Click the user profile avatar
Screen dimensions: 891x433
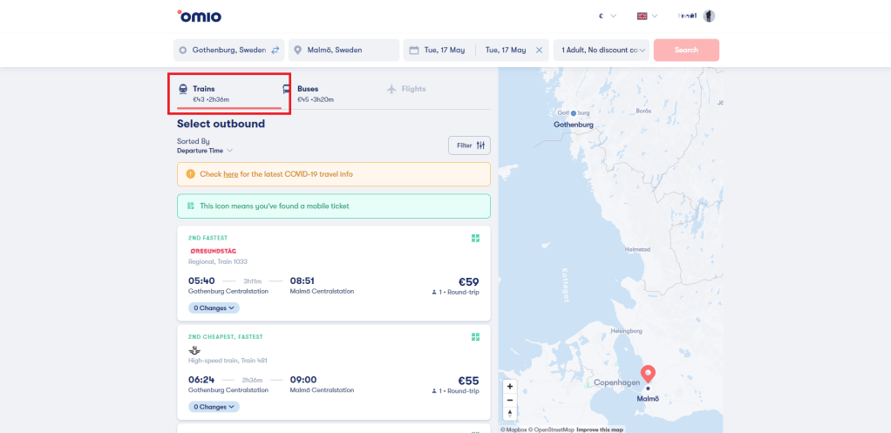(710, 16)
